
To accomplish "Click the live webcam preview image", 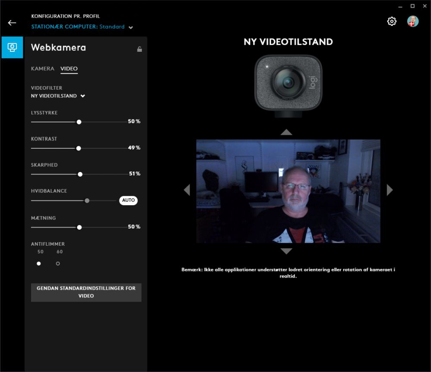I will [x=288, y=191].
